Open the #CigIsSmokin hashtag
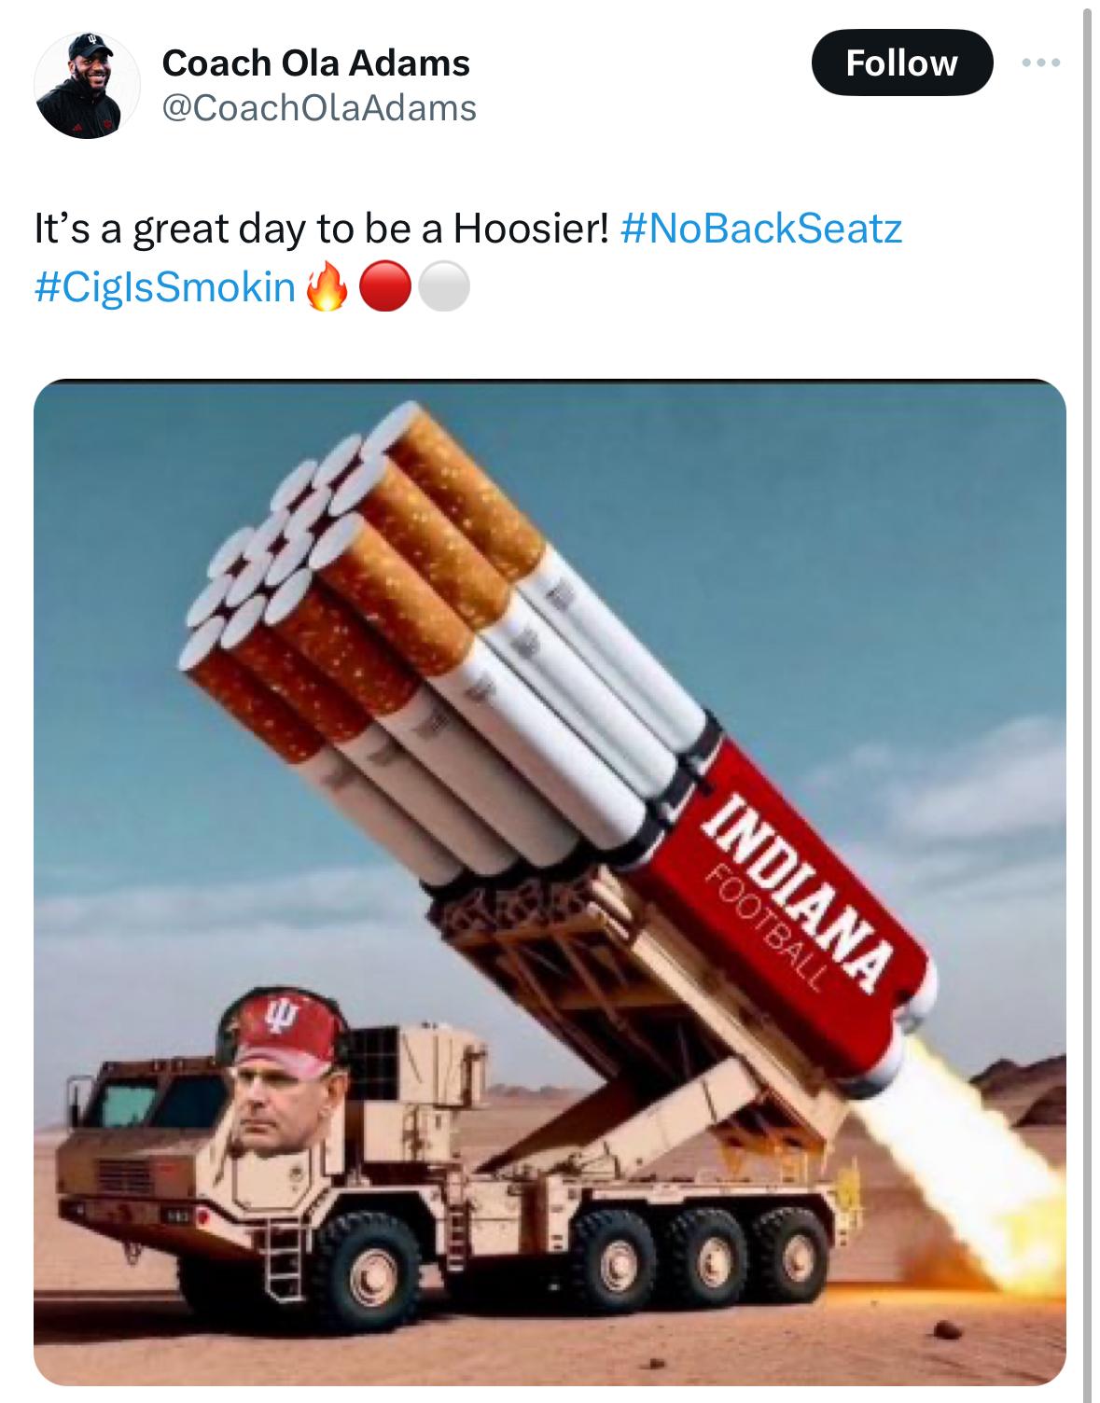 (x=164, y=288)
